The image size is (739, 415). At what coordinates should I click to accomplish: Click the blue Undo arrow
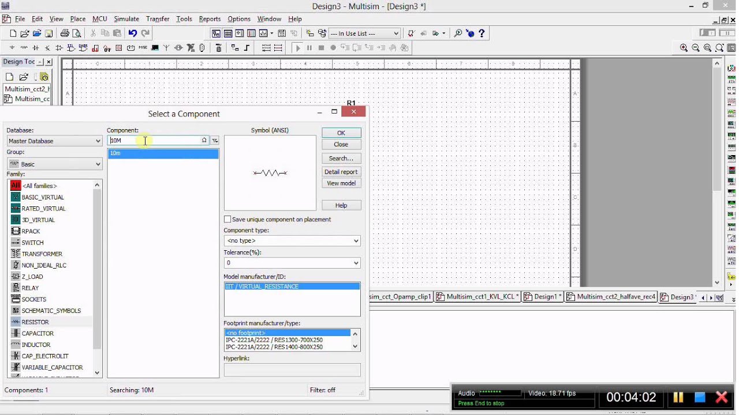[133, 33]
